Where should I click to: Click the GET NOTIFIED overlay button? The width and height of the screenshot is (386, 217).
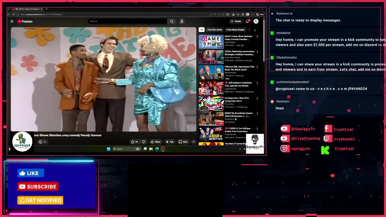[x=40, y=200]
